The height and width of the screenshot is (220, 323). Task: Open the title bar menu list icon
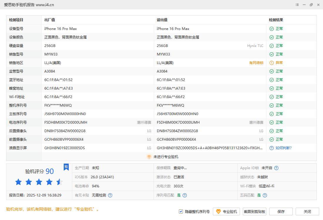297,5
